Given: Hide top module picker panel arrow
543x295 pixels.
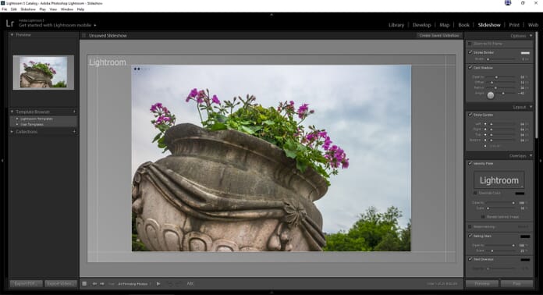Looking at the screenshot, I should 271,15.
